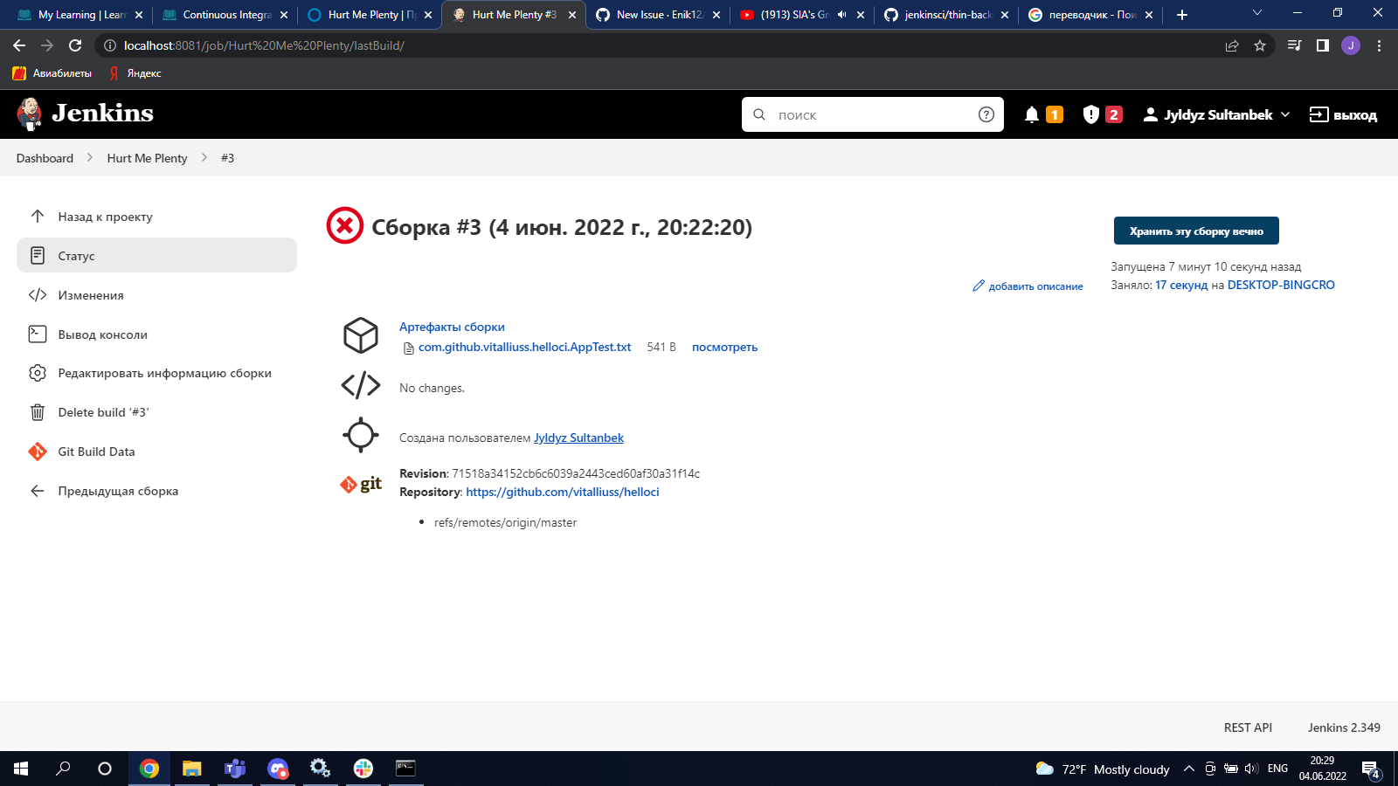Click the Delete build '#3' trash icon

pyautogui.click(x=38, y=412)
